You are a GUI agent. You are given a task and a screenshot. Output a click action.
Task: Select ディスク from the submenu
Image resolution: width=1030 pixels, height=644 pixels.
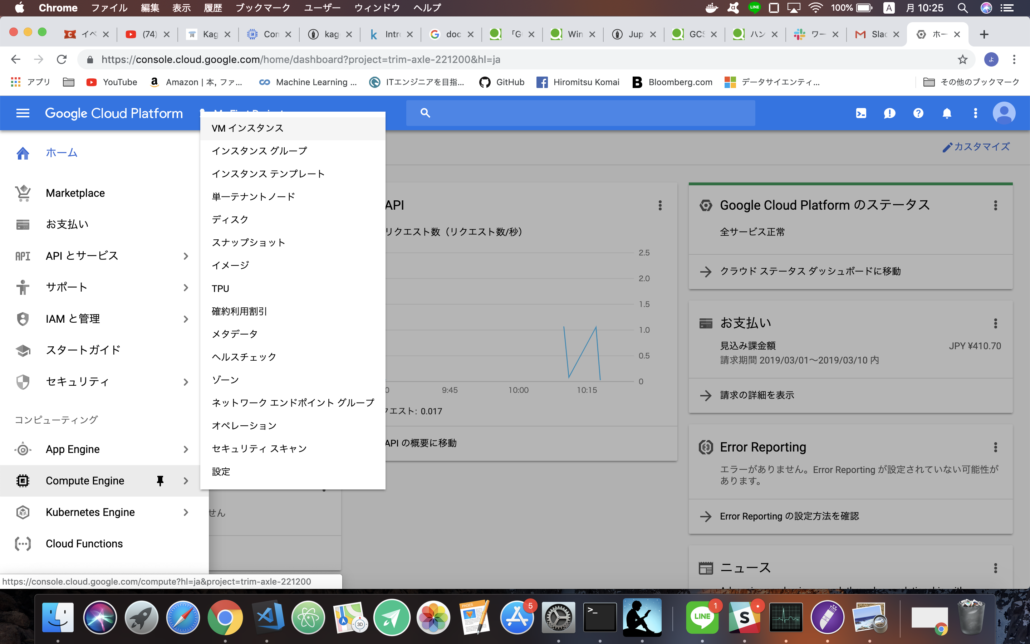coord(293,219)
